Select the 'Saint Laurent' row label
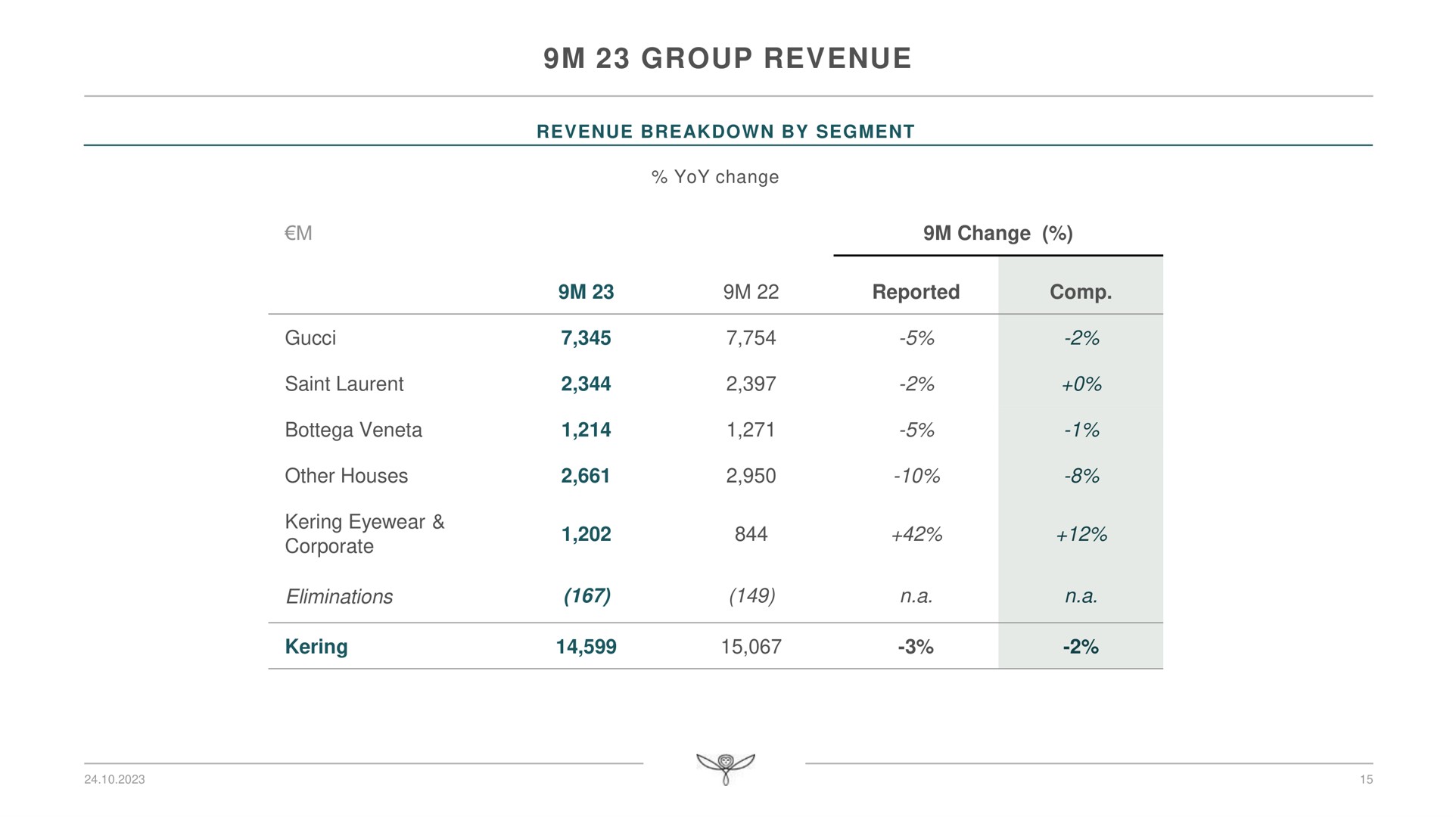Screen dimensions: 1453x817 (x=344, y=384)
